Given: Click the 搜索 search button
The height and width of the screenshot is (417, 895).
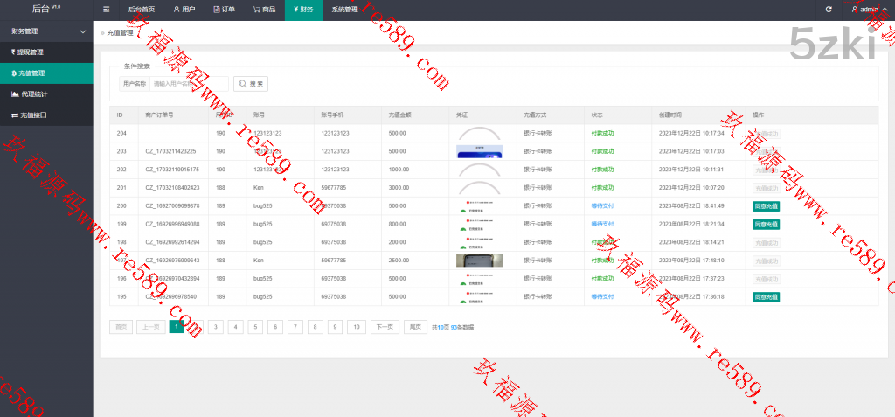Looking at the screenshot, I should [x=250, y=84].
